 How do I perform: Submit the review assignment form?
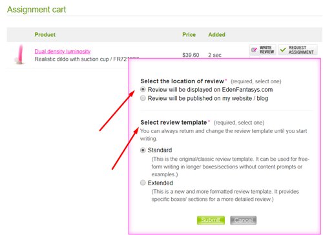coord(211,220)
